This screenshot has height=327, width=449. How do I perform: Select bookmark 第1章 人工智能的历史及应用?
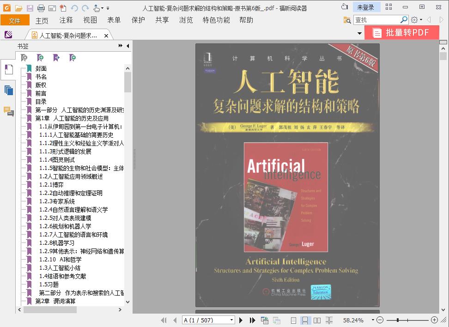pyautogui.click(x=72, y=118)
